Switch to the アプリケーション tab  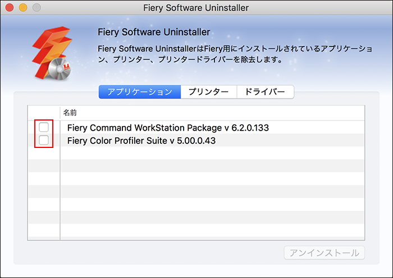pos(140,92)
